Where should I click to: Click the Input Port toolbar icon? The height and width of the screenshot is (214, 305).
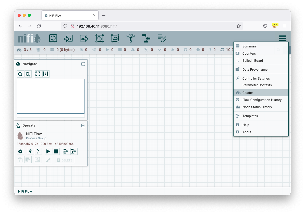(68, 38)
